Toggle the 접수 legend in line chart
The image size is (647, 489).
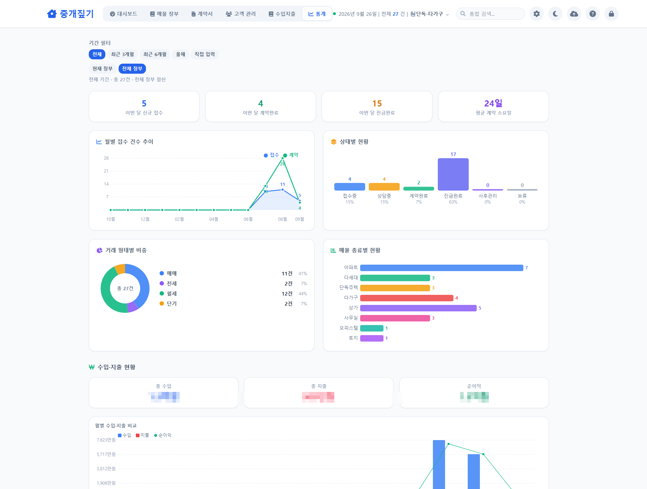click(271, 155)
